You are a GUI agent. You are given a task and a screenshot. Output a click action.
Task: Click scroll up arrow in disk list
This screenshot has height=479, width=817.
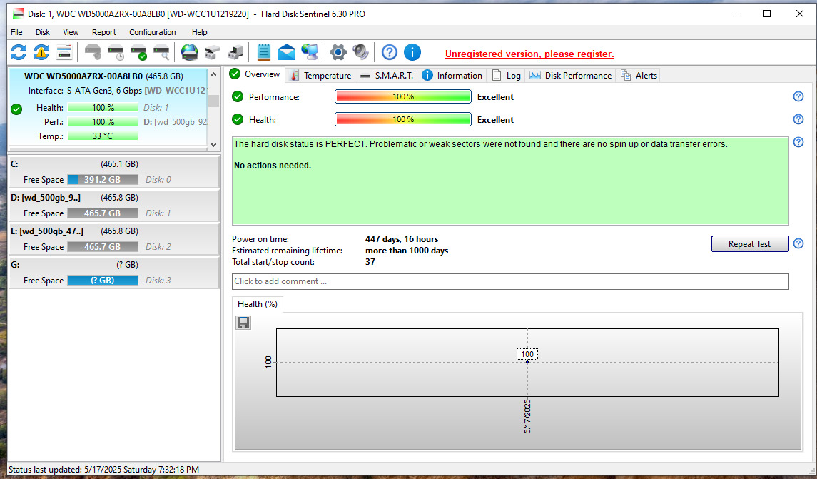pos(213,74)
